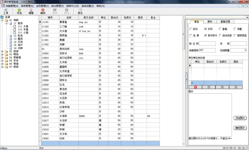Enable the 自动出库 checkbox
This screenshot has height=150, width=249.
click(x=220, y=35)
